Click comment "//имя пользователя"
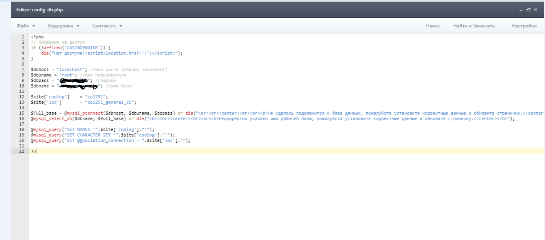 103,75
